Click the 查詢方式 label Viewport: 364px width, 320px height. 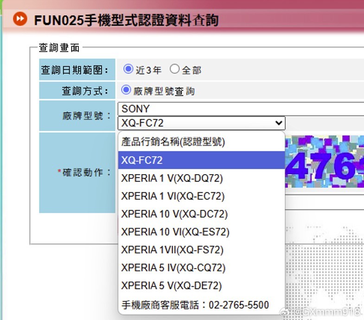(x=85, y=91)
